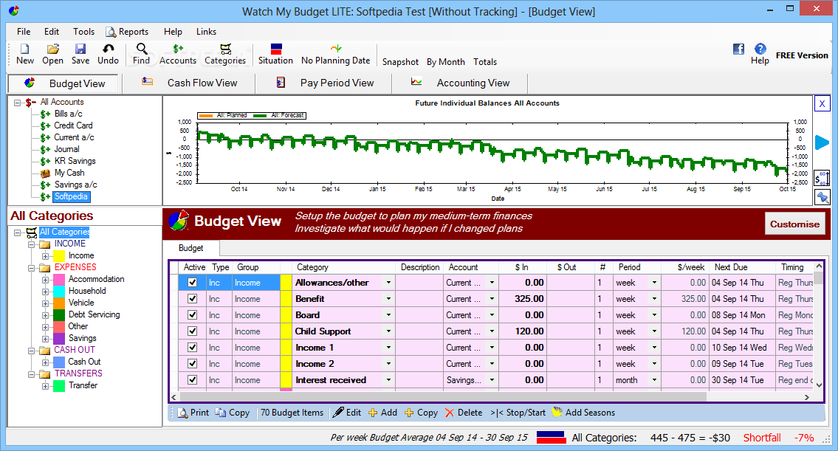Screen dimensions: 838x451
Task: Click chart scale icon at right
Action: click(x=822, y=178)
